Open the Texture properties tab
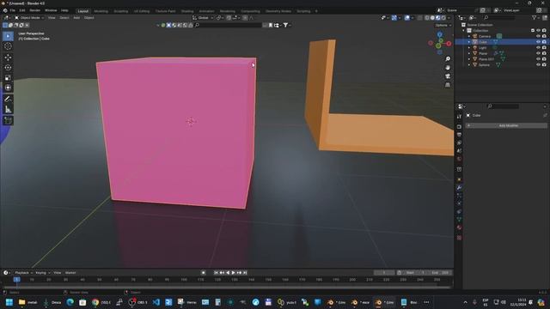 (459, 238)
